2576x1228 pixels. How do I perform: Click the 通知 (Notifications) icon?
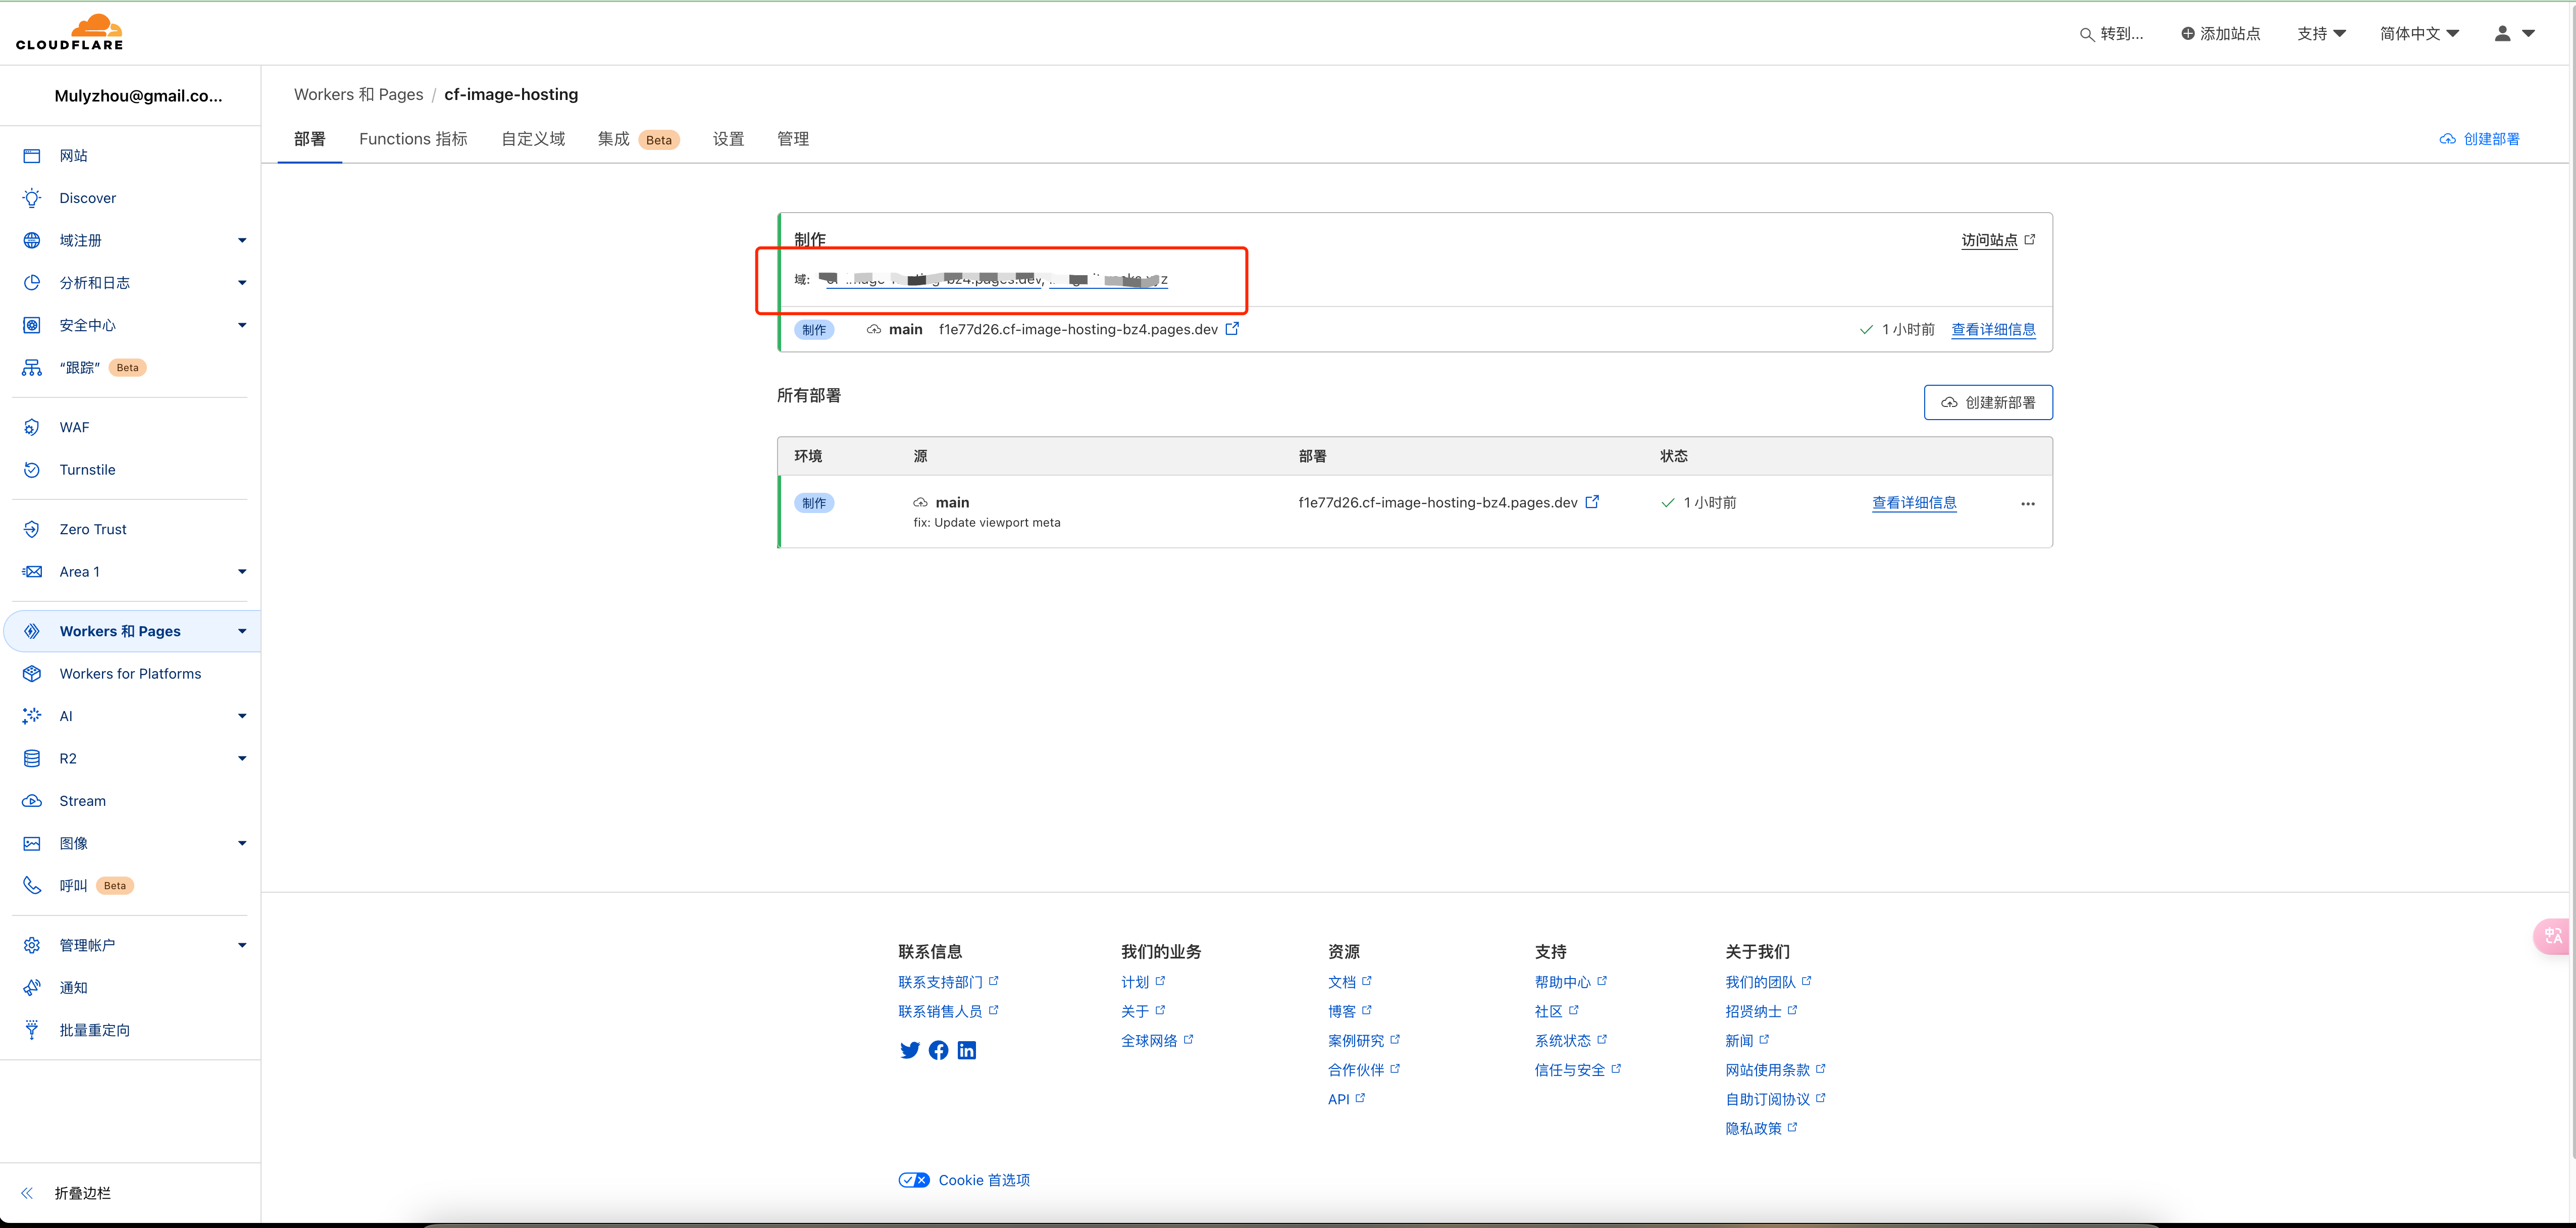coord(33,988)
